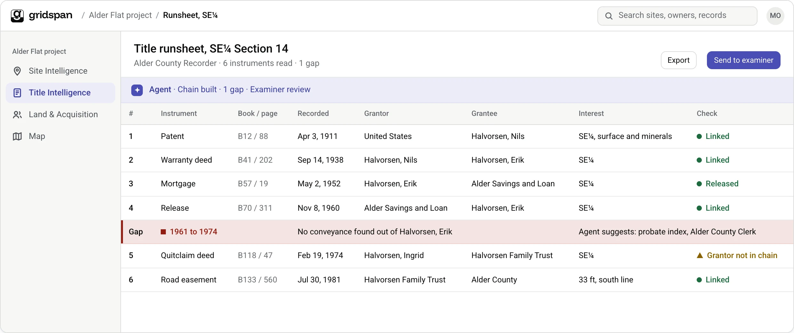
Task: Click the Export button
Action: point(678,60)
